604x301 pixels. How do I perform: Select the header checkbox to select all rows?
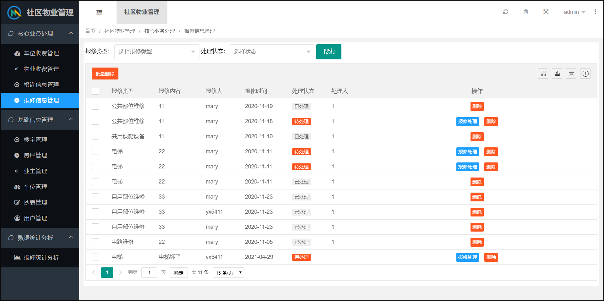95,91
